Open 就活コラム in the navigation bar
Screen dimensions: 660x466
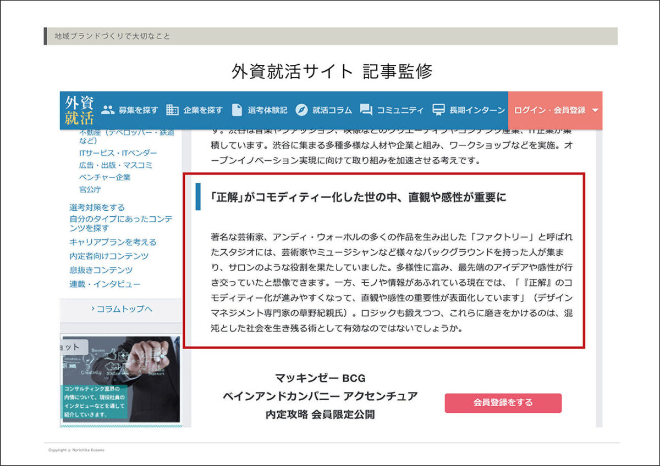pos(332,110)
